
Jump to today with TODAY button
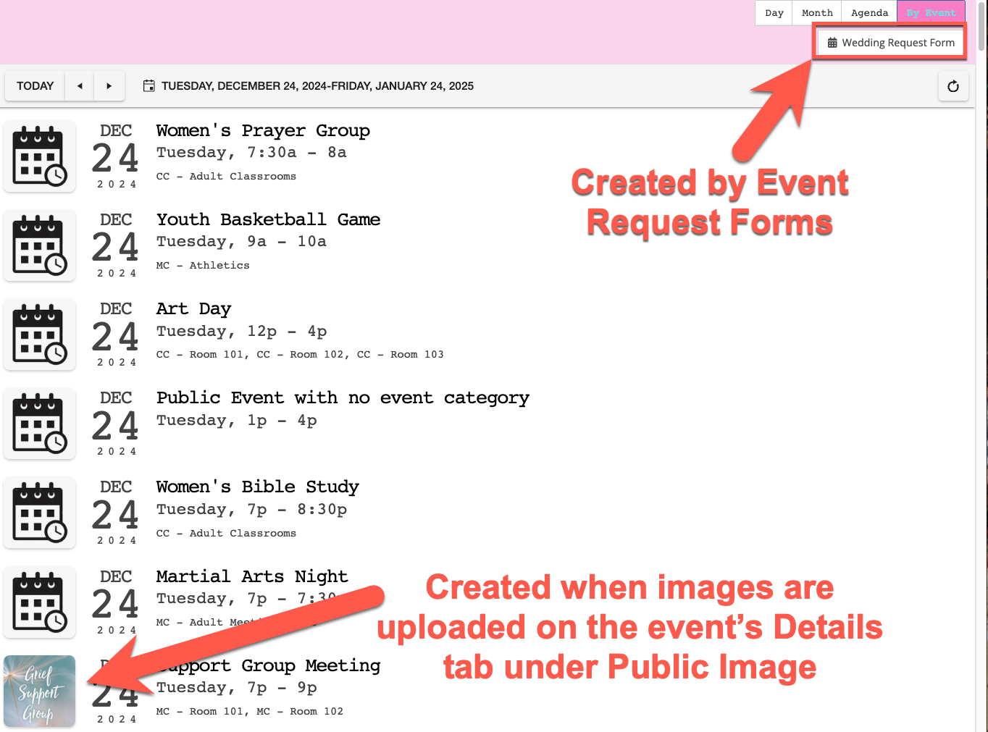click(x=35, y=86)
